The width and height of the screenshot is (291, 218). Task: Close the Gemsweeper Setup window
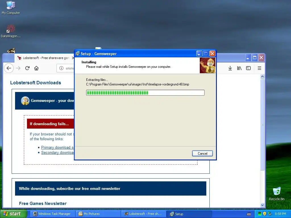point(212,54)
